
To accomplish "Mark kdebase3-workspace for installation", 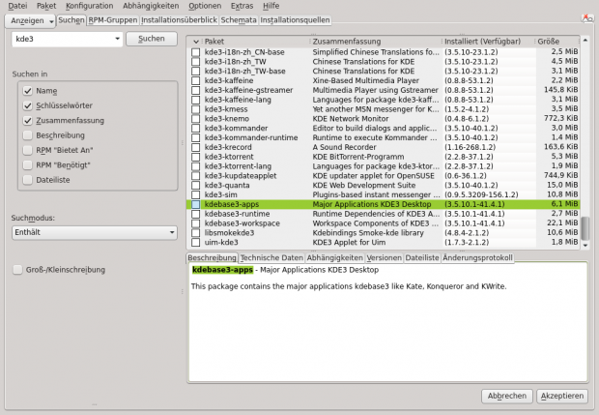I will coord(195,223).
